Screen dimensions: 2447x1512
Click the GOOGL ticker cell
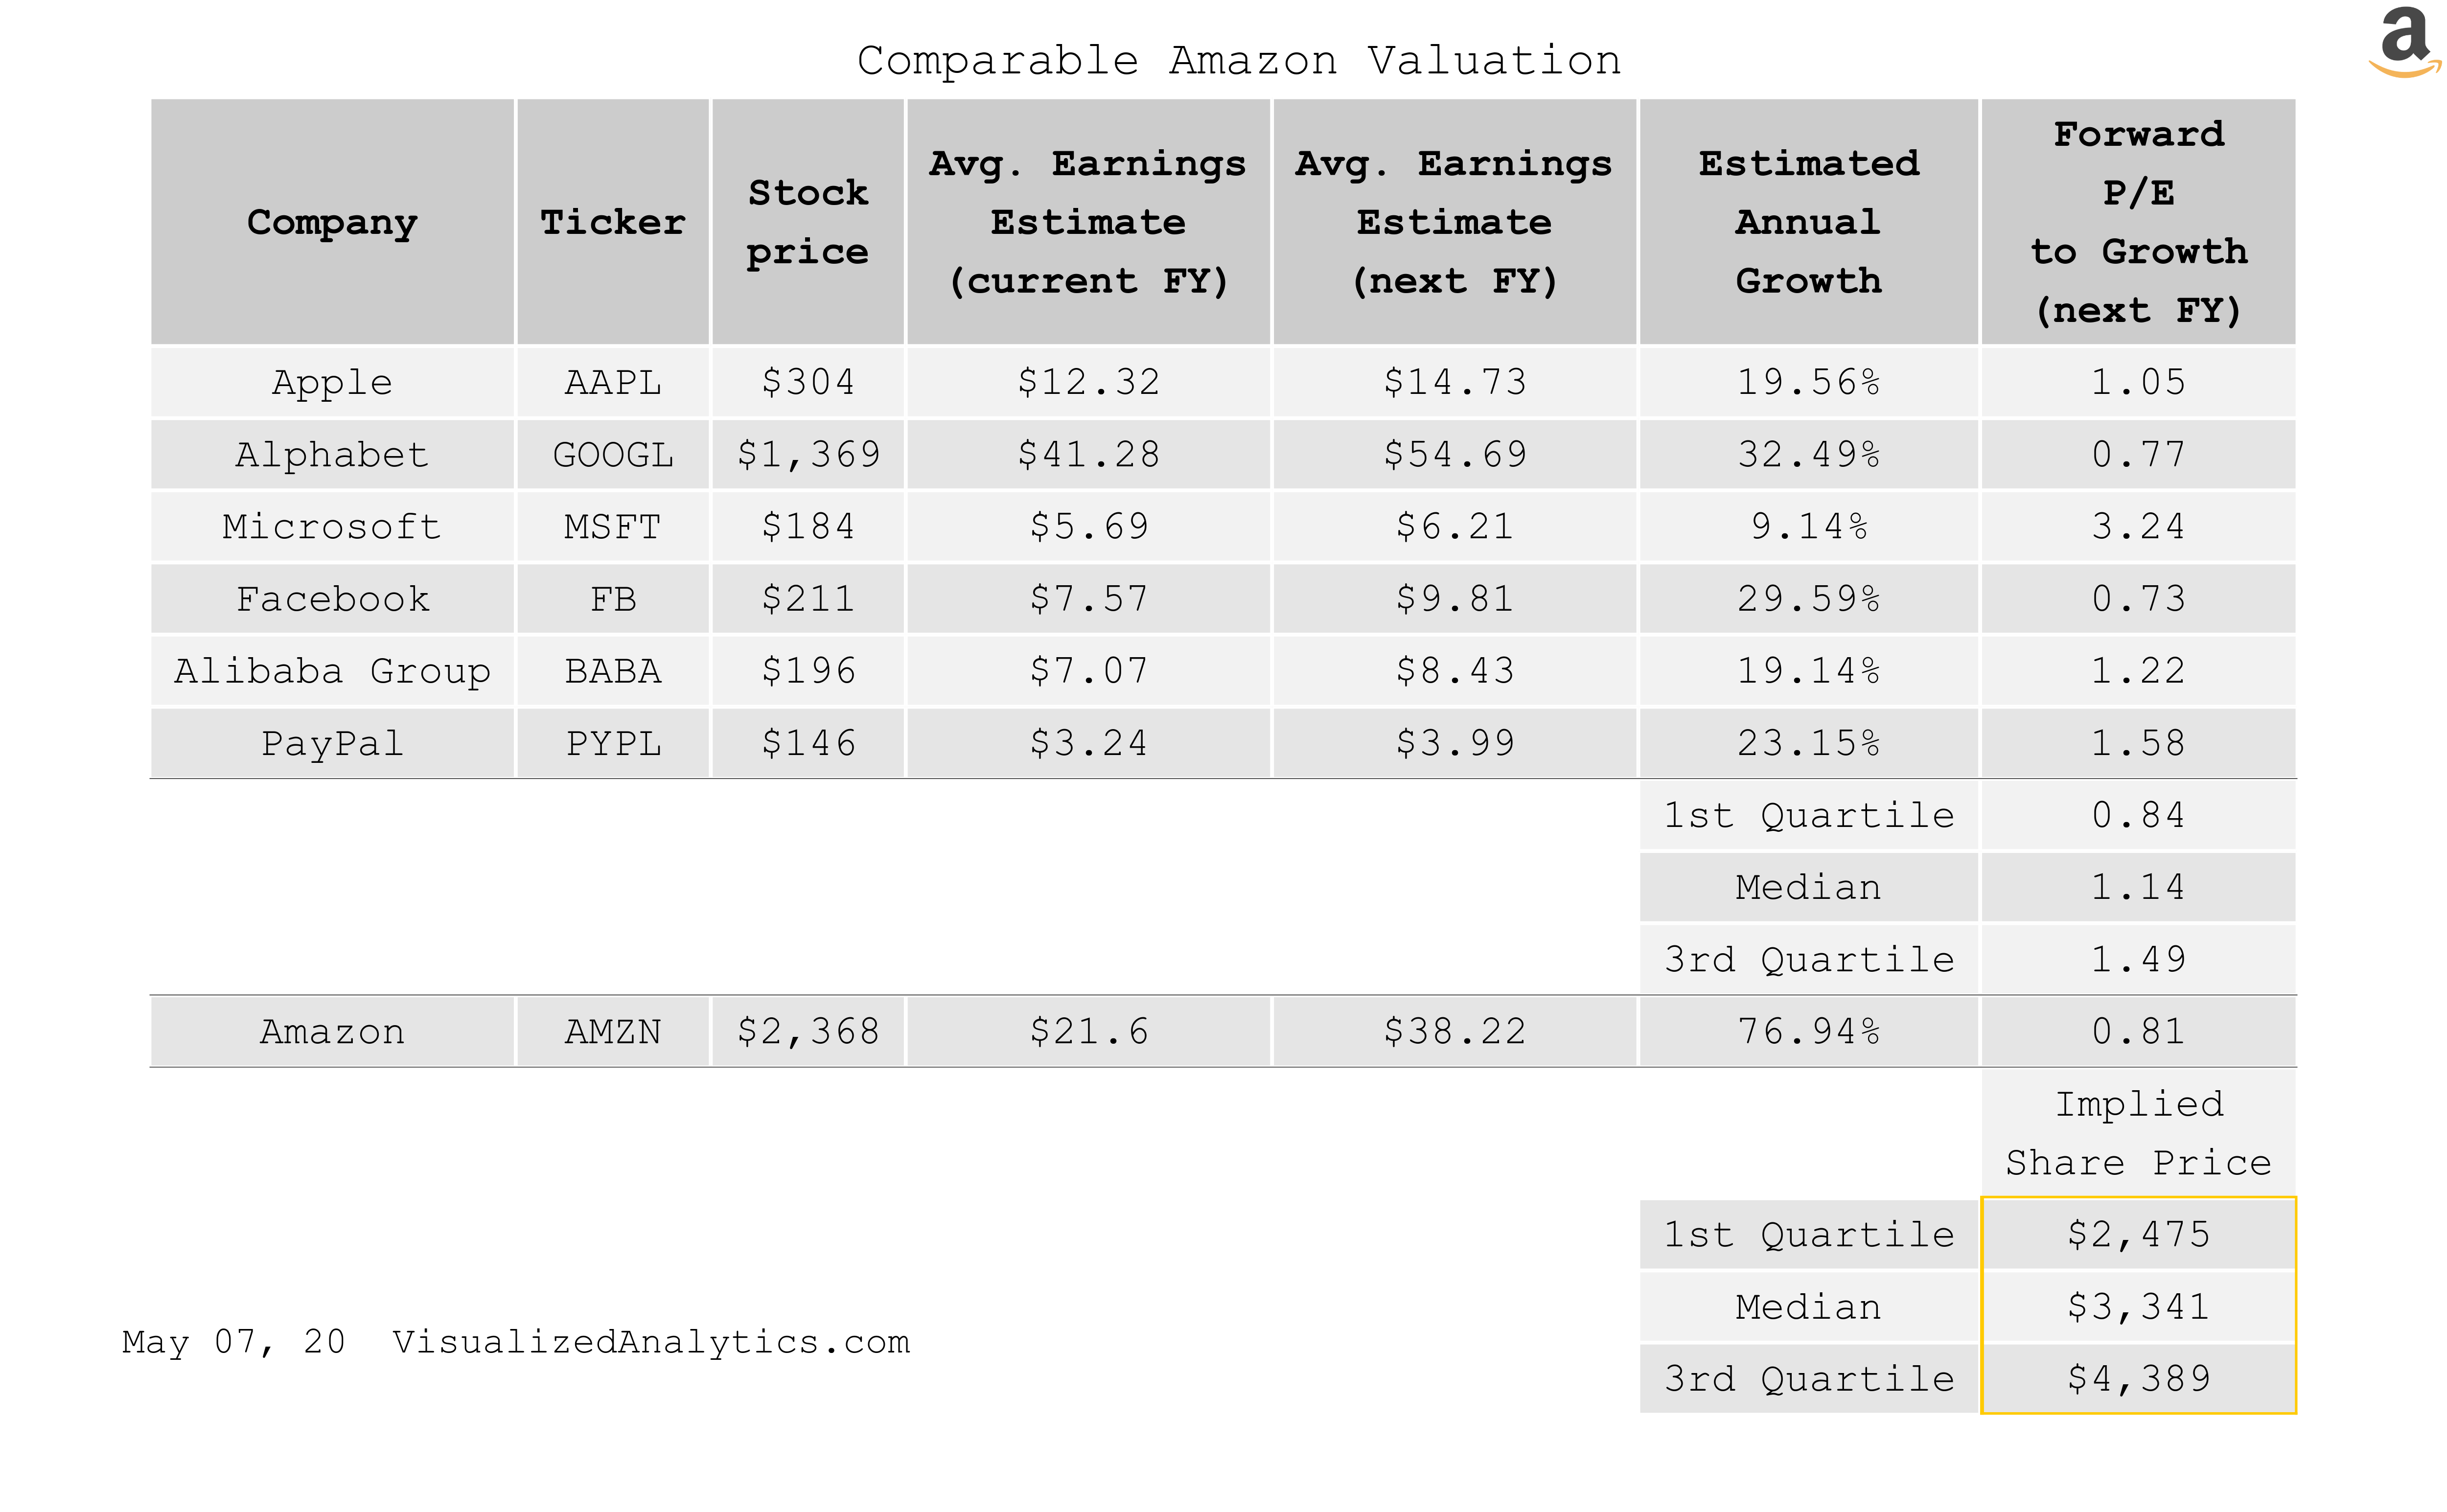pos(612,455)
